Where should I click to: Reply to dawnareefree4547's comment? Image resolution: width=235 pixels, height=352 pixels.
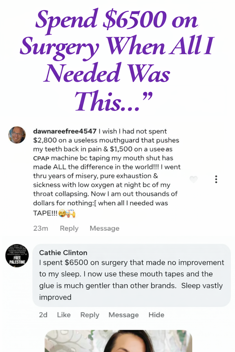pos(69,228)
